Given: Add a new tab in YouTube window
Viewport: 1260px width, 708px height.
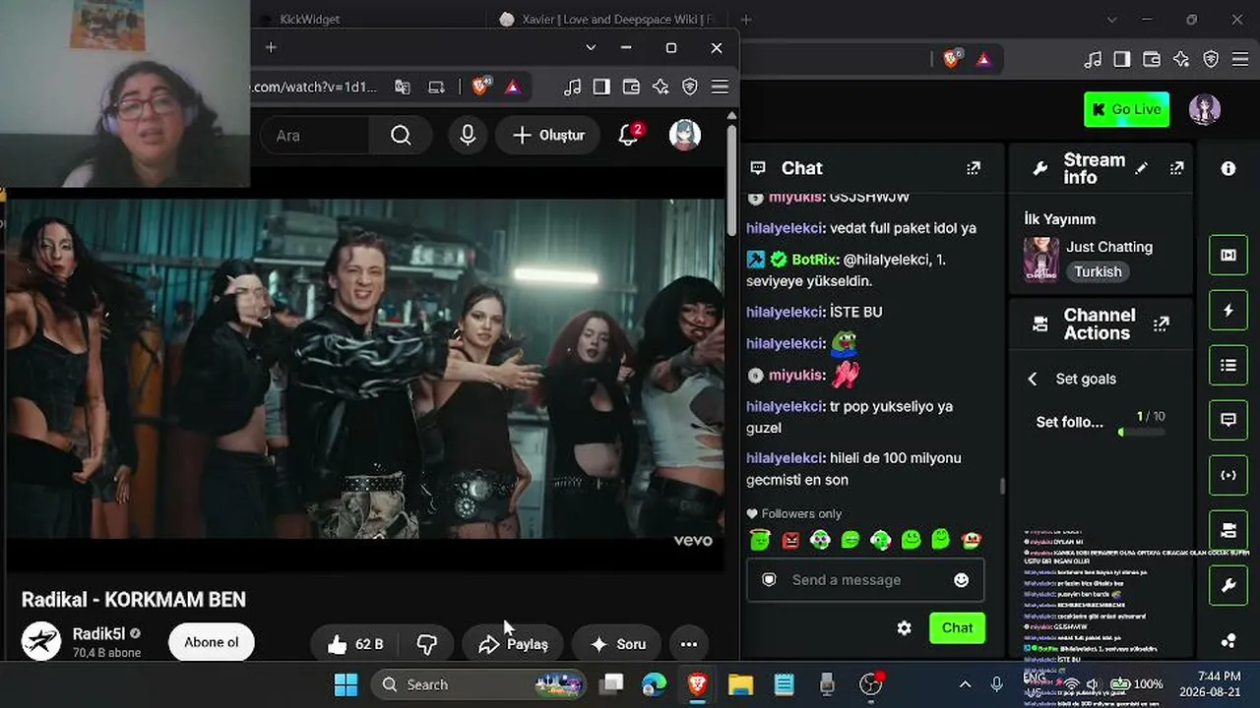Looking at the screenshot, I should 271,47.
